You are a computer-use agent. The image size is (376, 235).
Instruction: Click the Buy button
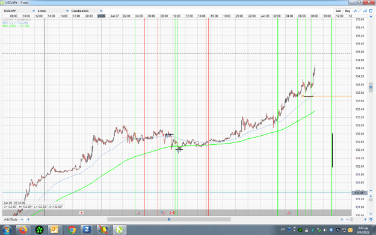click(x=348, y=11)
